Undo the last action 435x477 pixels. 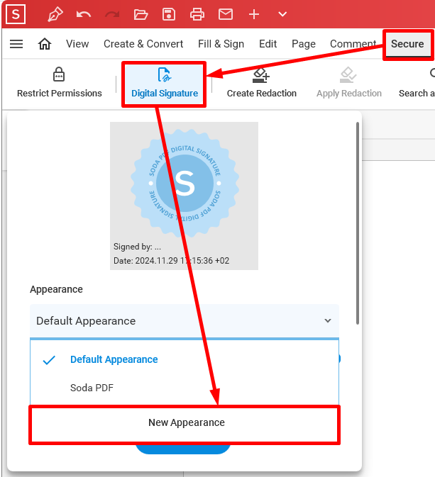pyautogui.click(x=84, y=14)
